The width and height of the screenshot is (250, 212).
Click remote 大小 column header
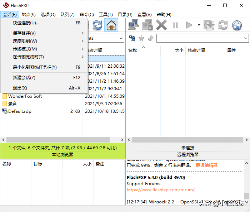coord(173,50)
